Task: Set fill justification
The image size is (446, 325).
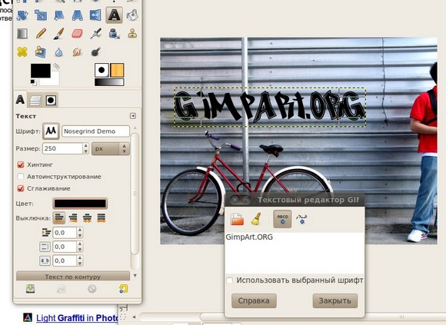Action: coord(102,218)
